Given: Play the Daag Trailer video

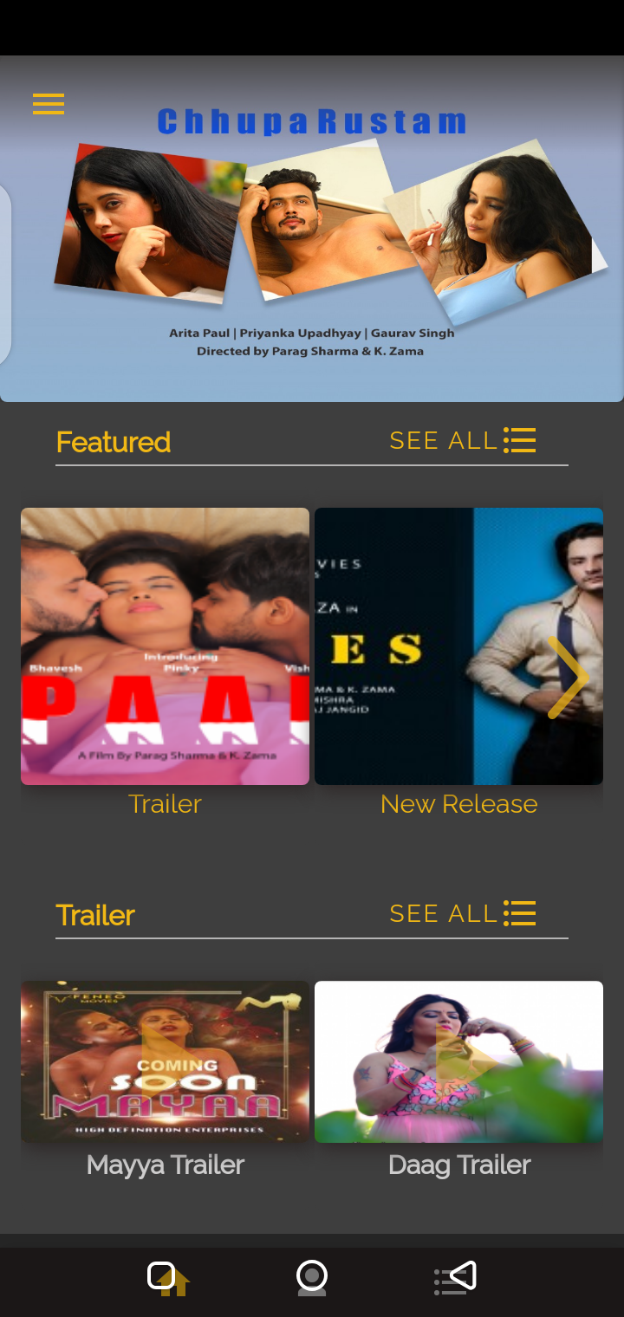Looking at the screenshot, I should 458,1061.
